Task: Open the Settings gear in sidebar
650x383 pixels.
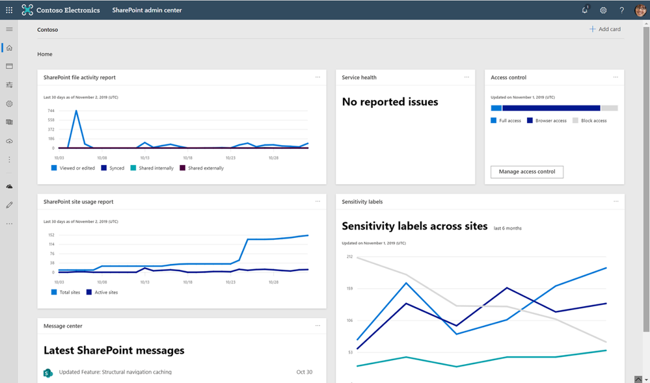Action: pyautogui.click(x=9, y=103)
